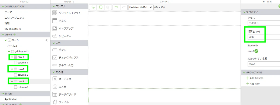Collapse the row-2 tree node

point(12,69)
